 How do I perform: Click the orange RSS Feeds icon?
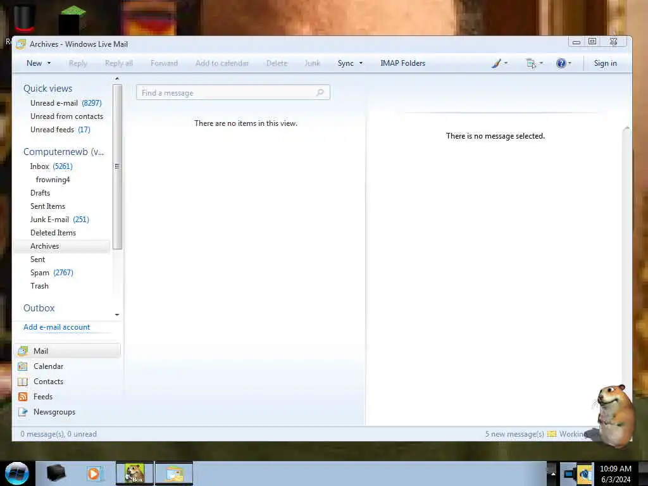coord(23,397)
